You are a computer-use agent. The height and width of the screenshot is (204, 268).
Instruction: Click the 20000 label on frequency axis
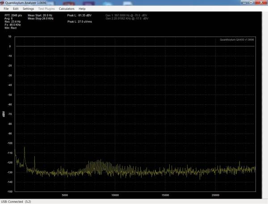215,195
